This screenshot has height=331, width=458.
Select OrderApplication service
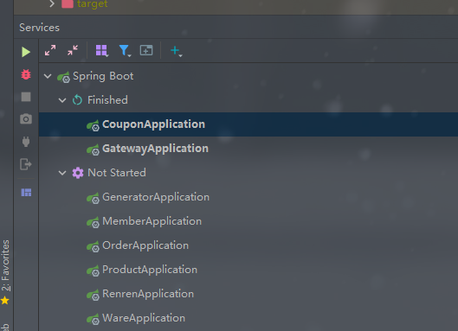pos(145,245)
